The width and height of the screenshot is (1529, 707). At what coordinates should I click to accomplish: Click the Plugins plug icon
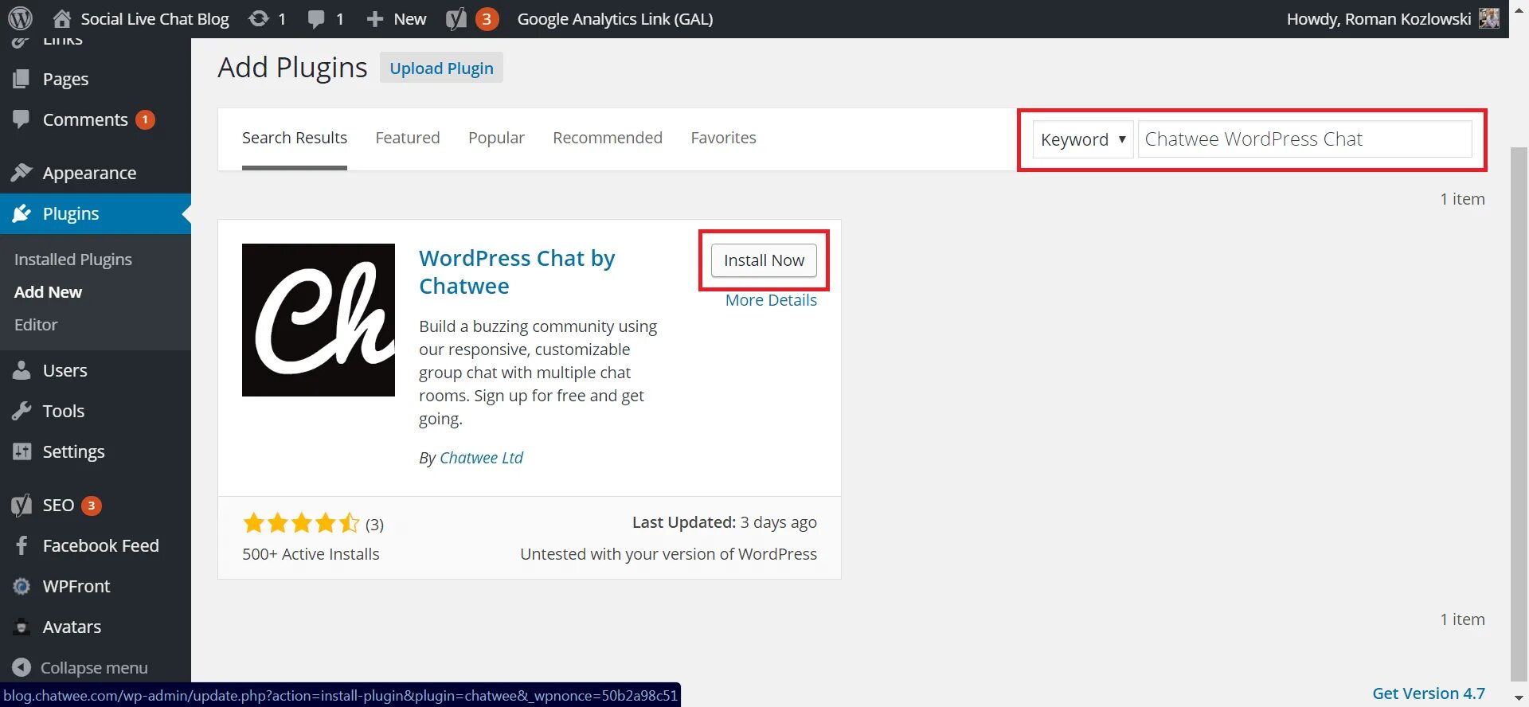point(22,213)
